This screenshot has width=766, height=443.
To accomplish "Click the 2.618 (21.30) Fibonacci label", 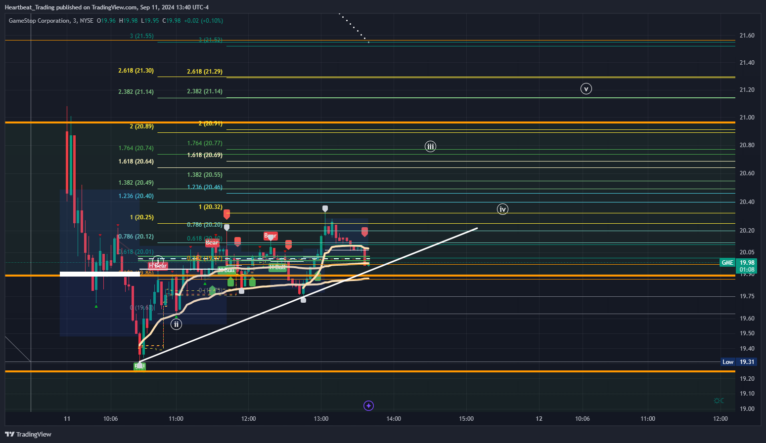I will click(136, 71).
